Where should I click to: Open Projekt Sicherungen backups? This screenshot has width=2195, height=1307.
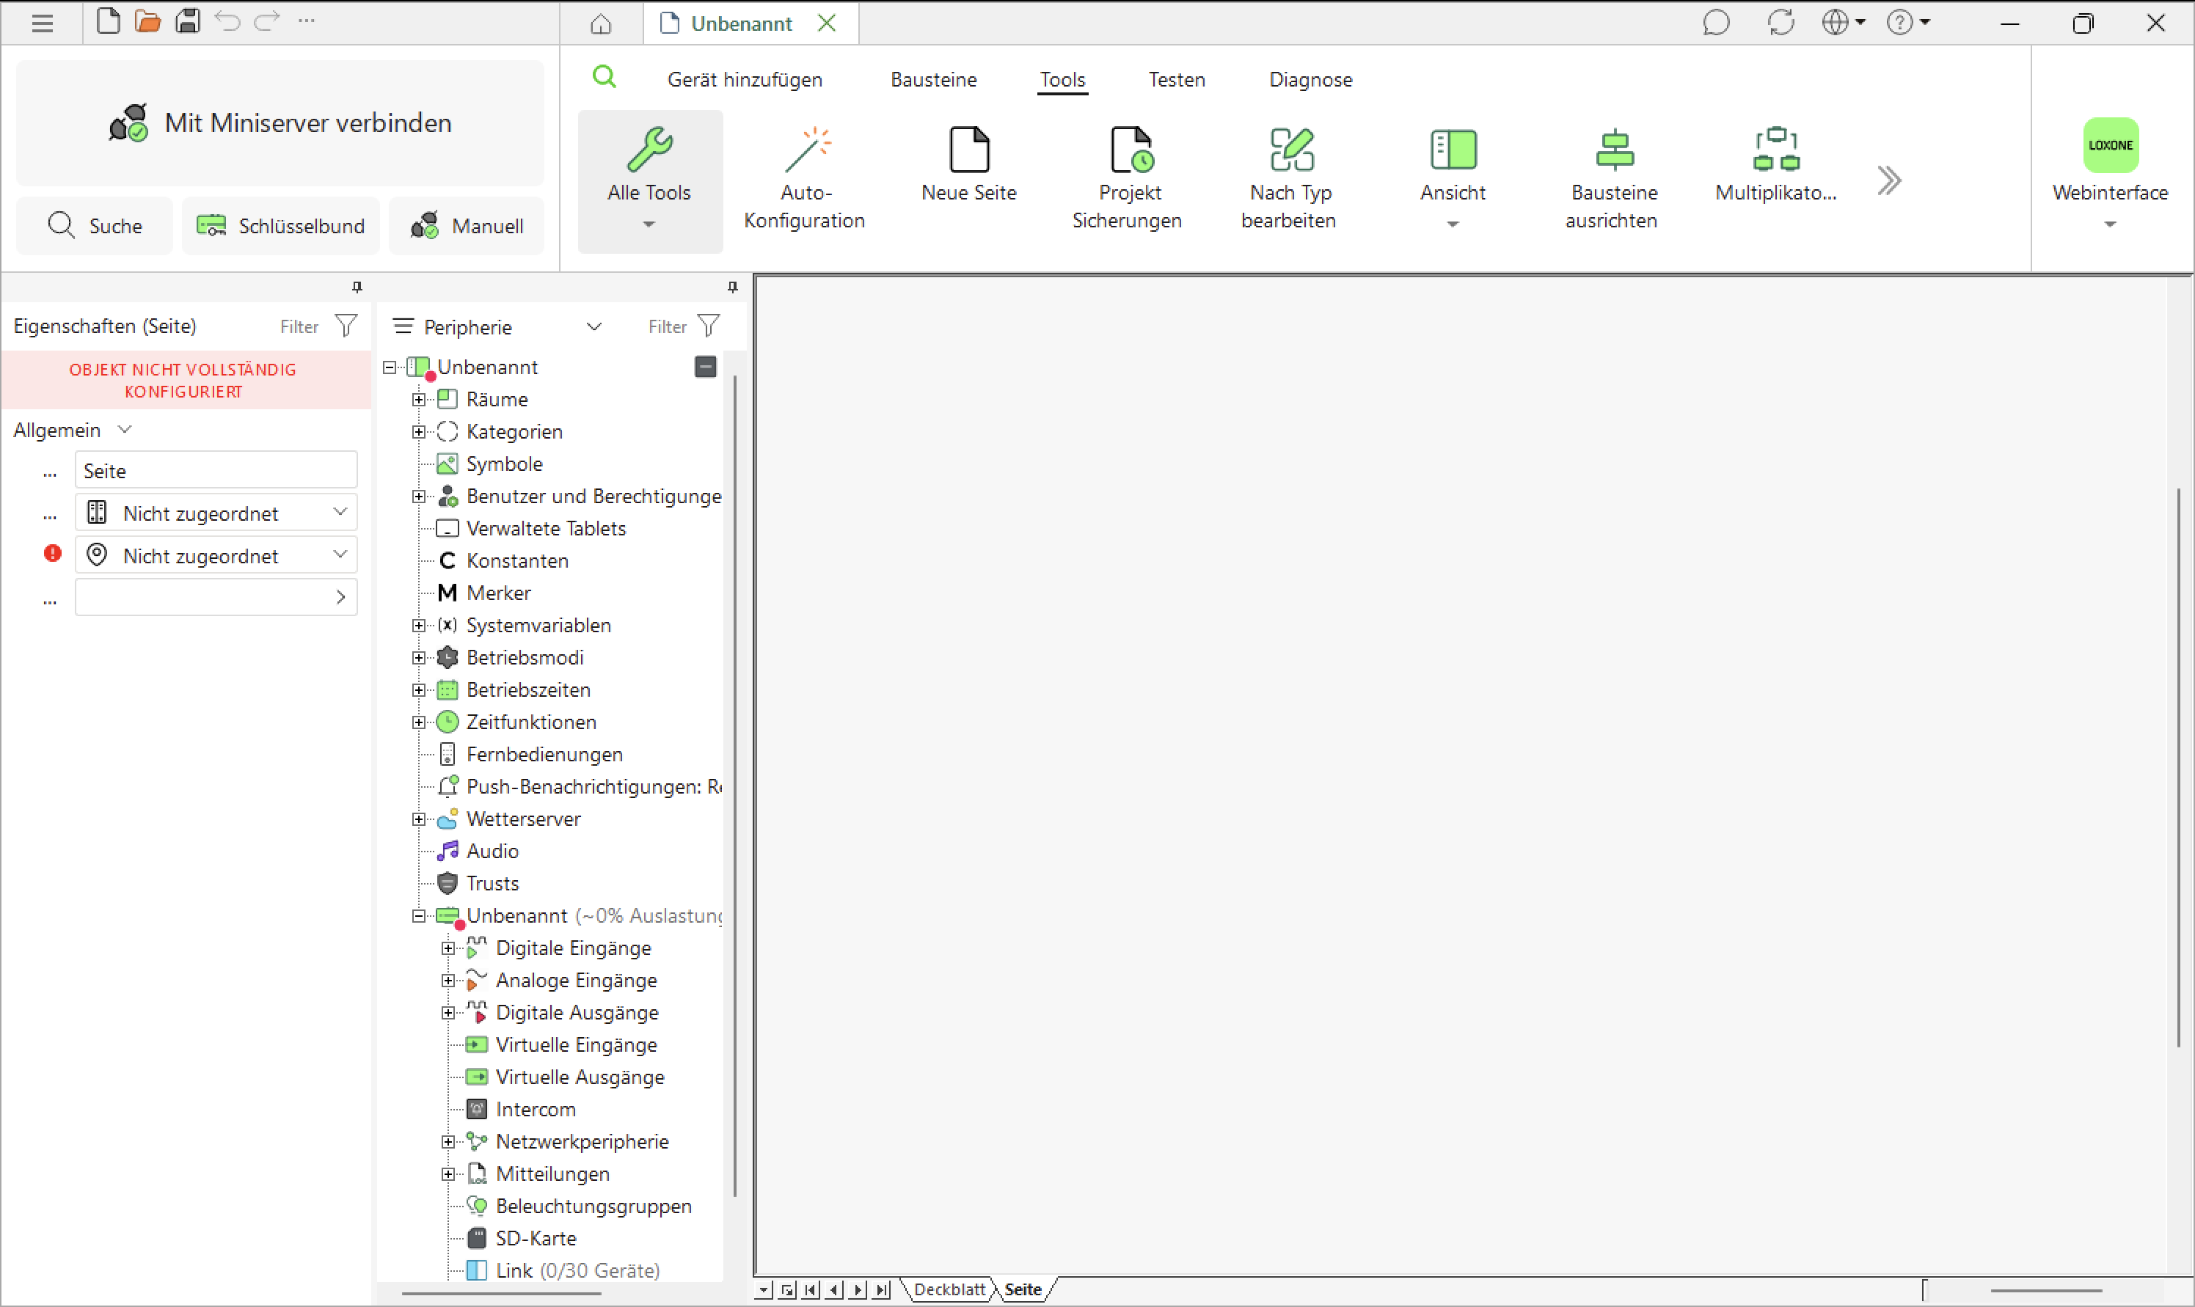coord(1128,180)
